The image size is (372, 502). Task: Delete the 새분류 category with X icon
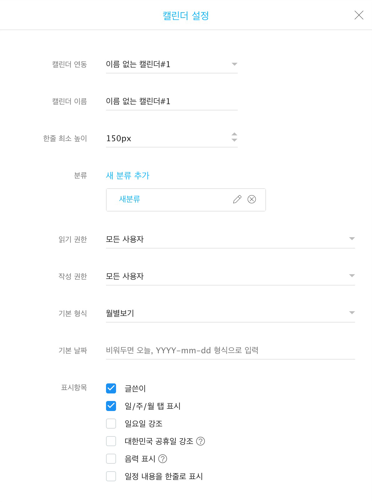(x=252, y=199)
